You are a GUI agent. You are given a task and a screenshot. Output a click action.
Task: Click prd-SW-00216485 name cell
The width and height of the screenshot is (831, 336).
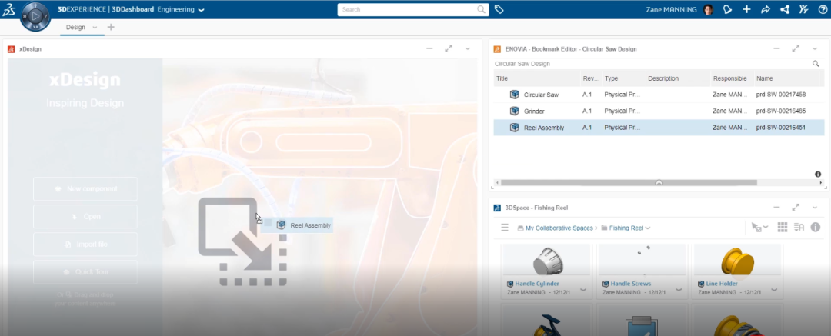[781, 111]
